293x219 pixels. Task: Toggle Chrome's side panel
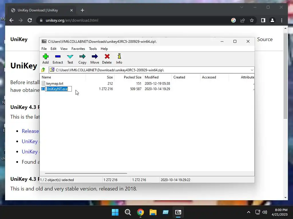[x=263, y=20]
